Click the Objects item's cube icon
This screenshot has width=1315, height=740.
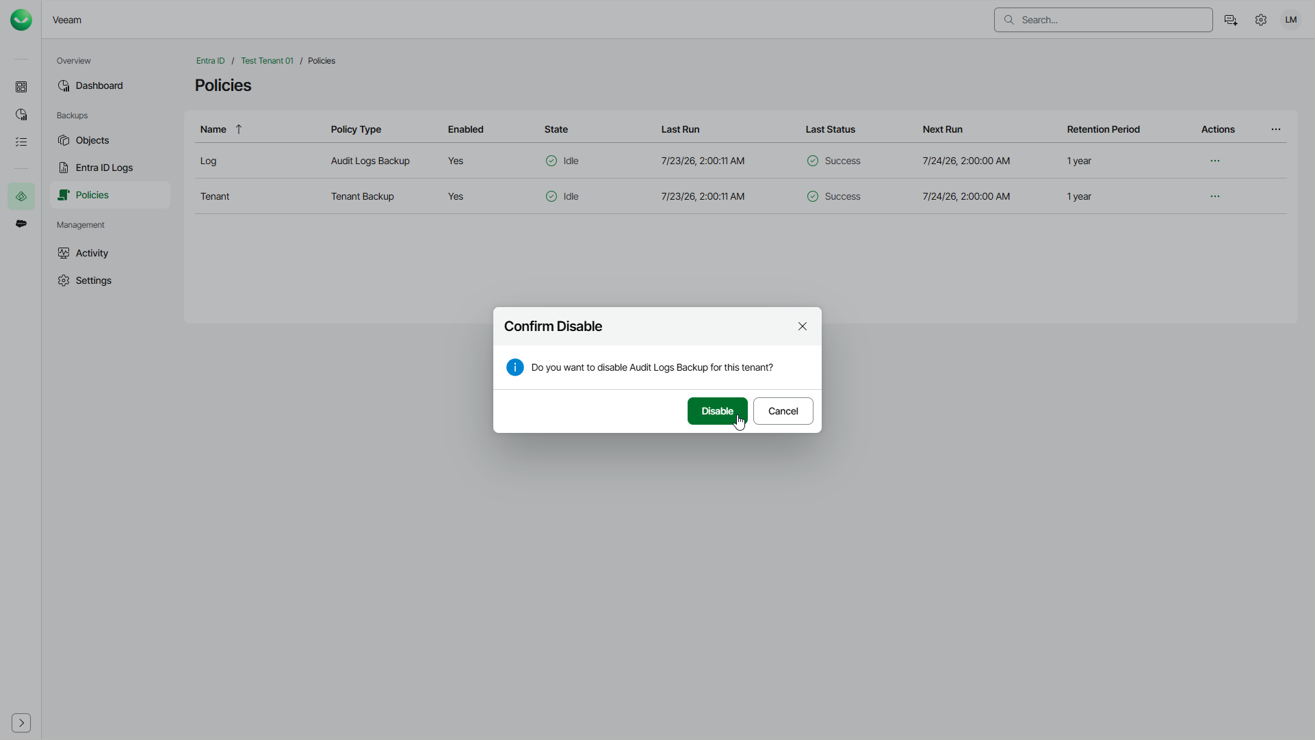coord(64,140)
